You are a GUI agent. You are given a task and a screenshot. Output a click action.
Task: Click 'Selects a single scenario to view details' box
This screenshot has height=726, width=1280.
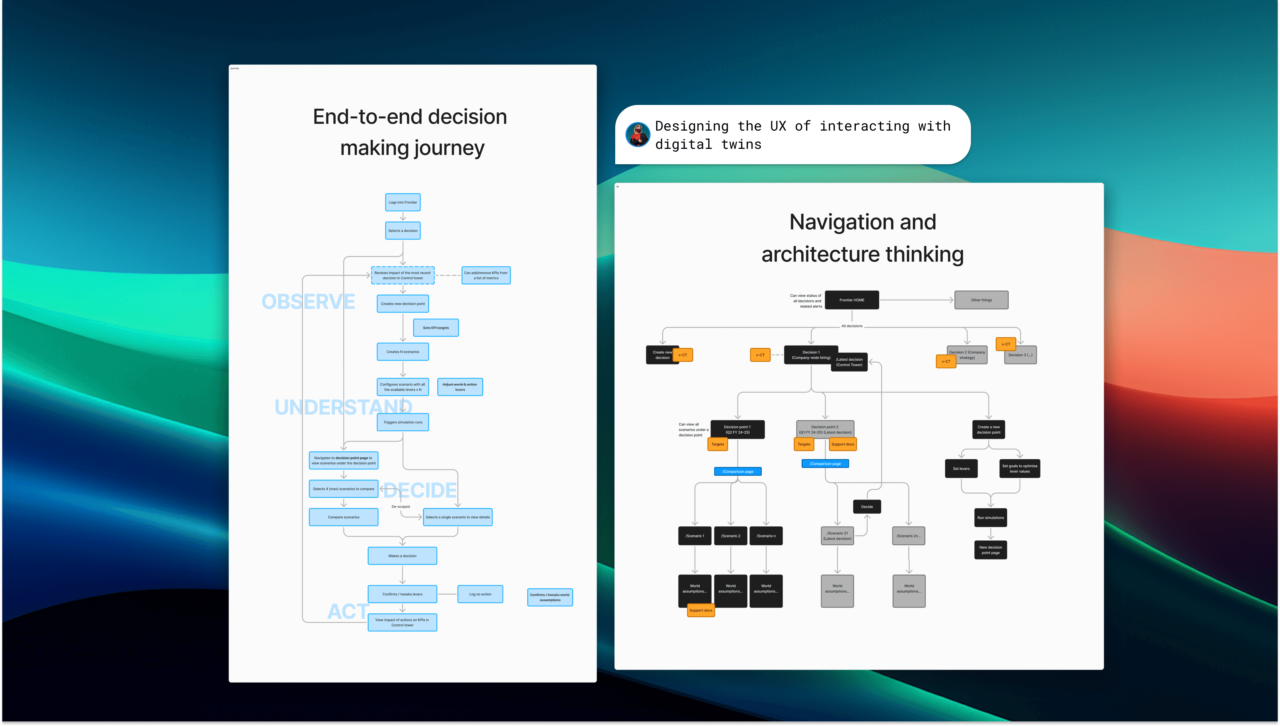click(458, 517)
